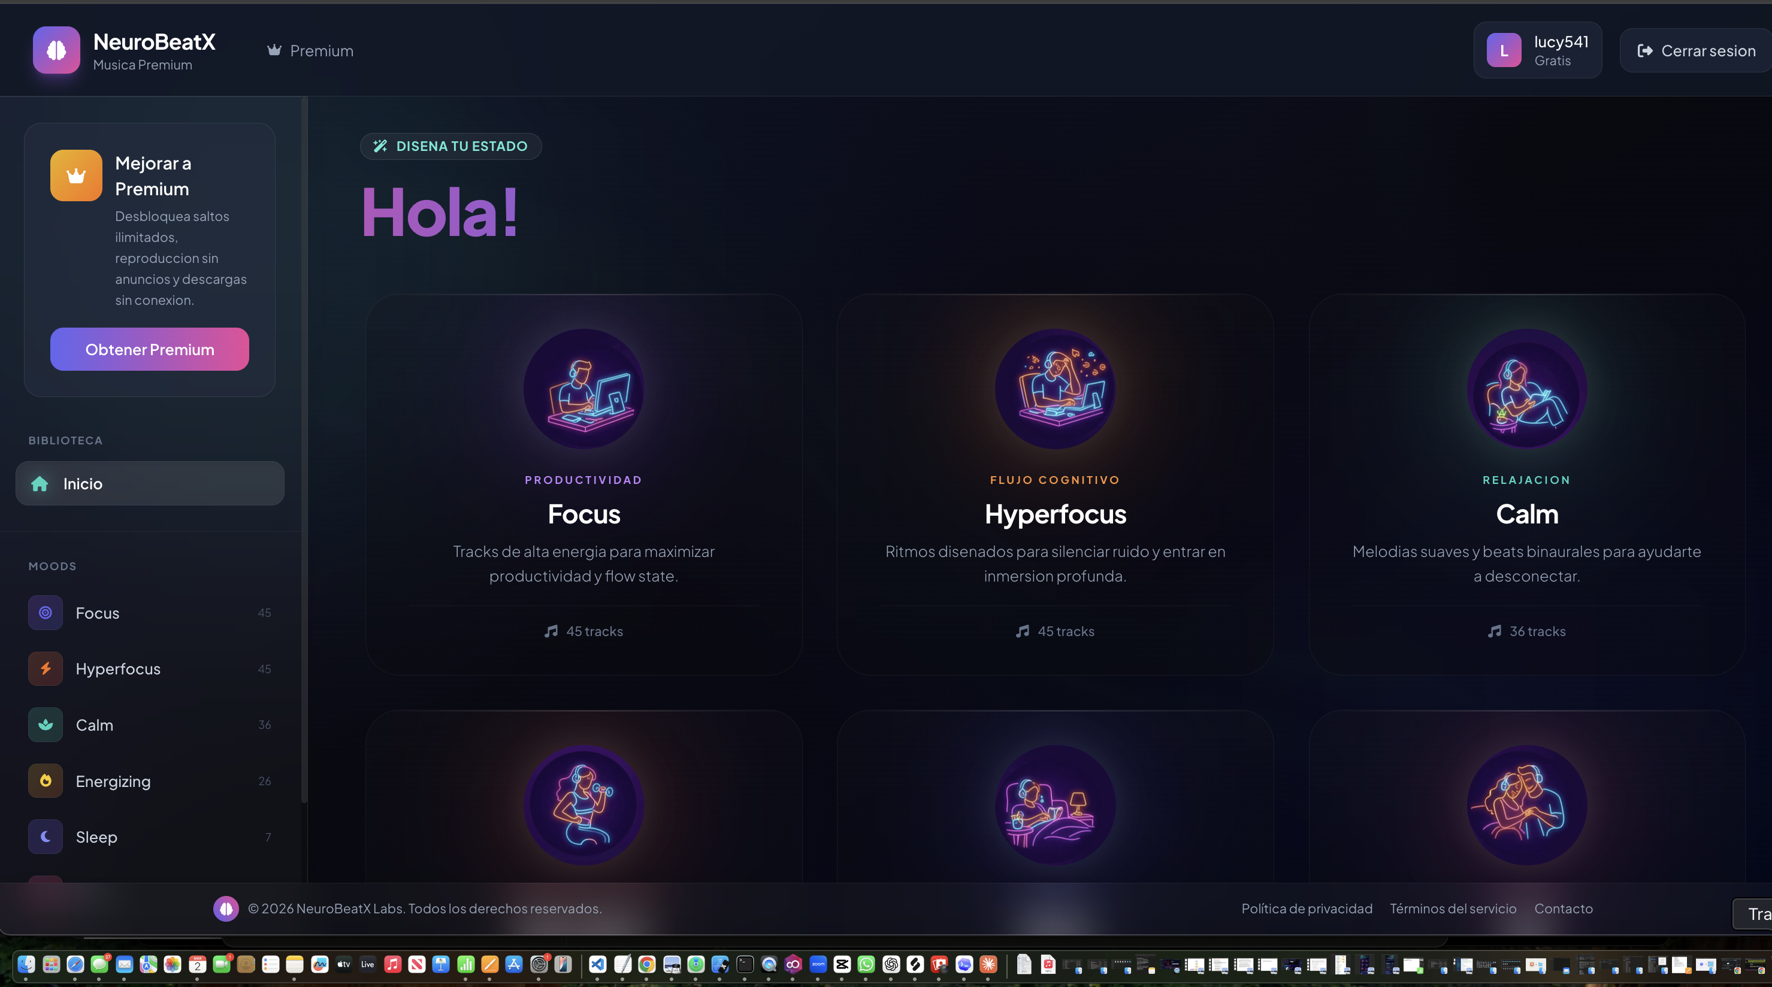Open the Términos del servicio link
This screenshot has width=1772, height=987.
pos(1453,908)
